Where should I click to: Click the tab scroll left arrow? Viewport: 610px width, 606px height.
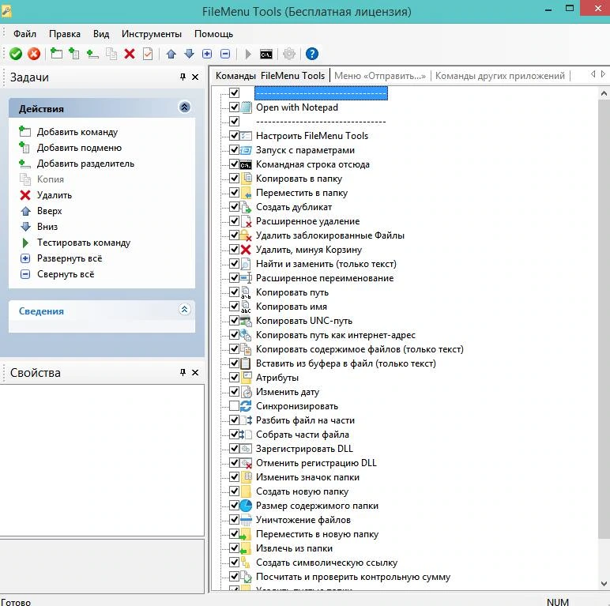(593, 74)
